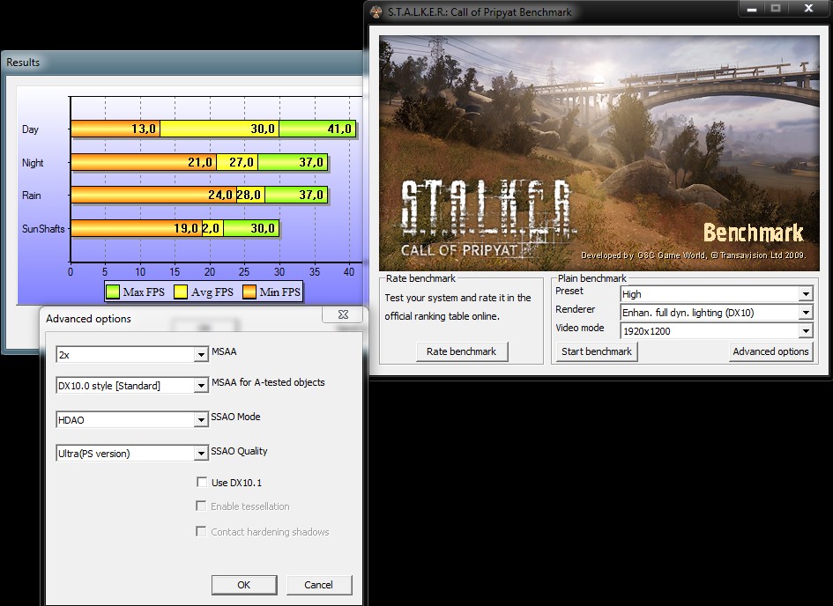Click the Day avg FPS 30,0 bar

219,129
